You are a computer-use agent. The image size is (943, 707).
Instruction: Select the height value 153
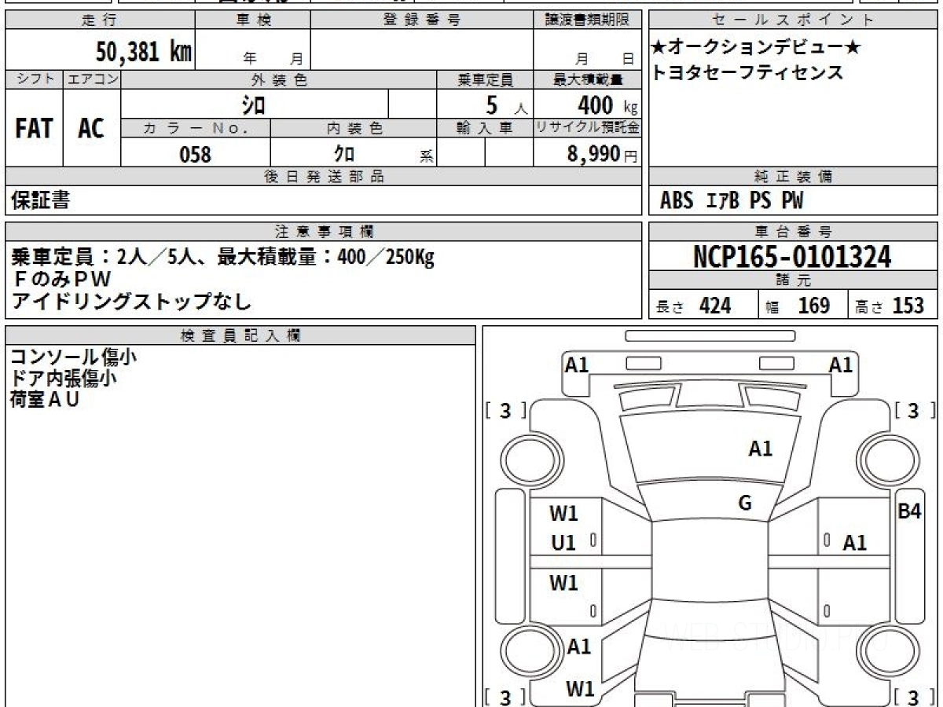pyautogui.click(x=908, y=306)
